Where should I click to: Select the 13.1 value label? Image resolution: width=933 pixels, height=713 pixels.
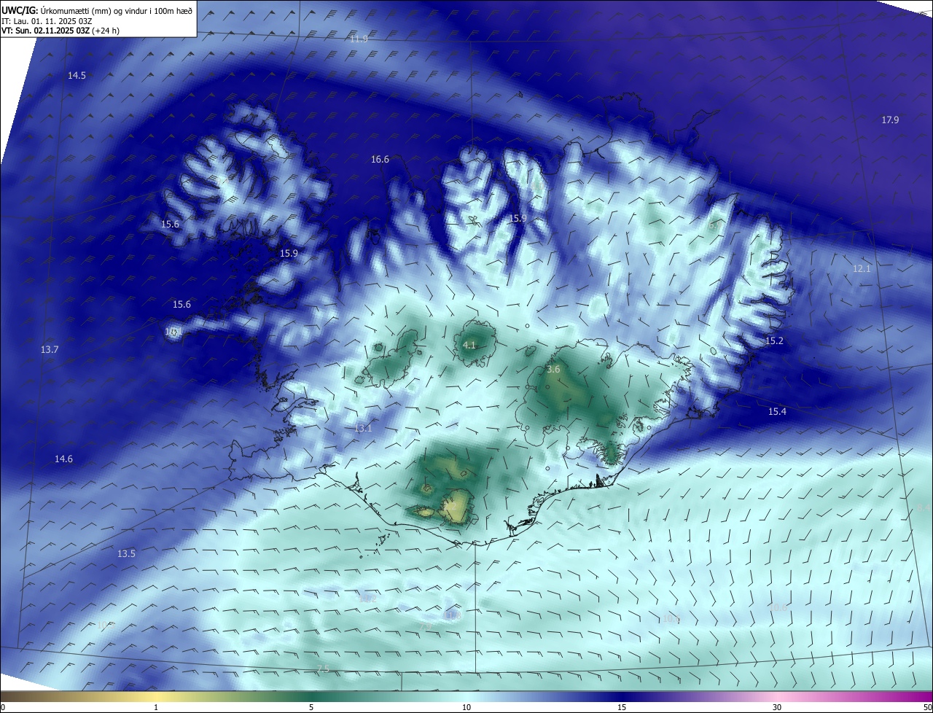pyautogui.click(x=363, y=428)
